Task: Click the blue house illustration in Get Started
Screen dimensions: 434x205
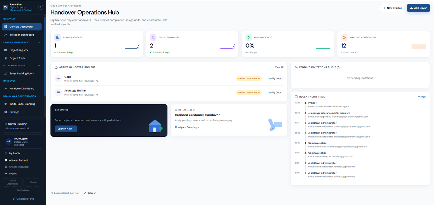Action: (x=155, y=126)
